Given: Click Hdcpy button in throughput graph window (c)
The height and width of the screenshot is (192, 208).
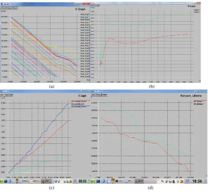Looking at the screenshot, I should pyautogui.click(x=6, y=95).
